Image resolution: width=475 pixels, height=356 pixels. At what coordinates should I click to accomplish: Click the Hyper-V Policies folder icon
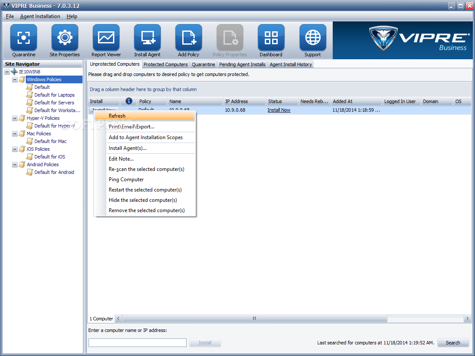tap(22, 118)
